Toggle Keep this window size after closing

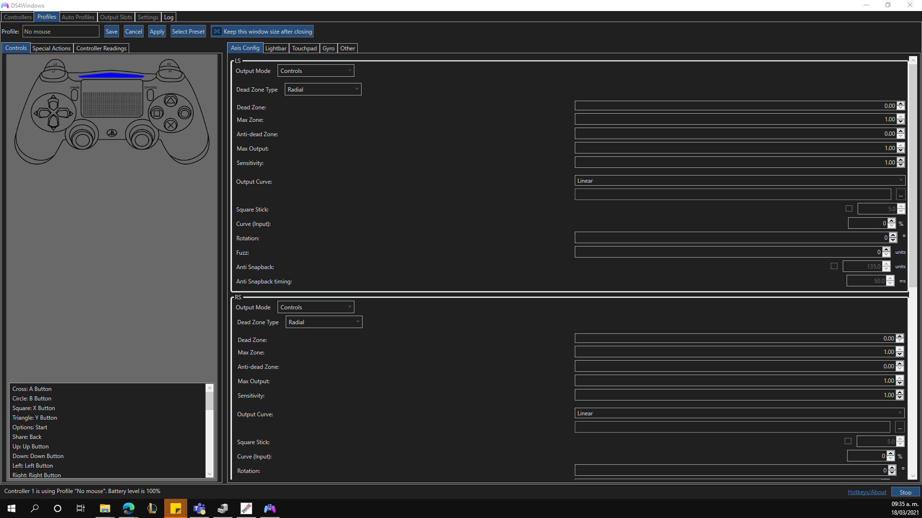coord(262,32)
